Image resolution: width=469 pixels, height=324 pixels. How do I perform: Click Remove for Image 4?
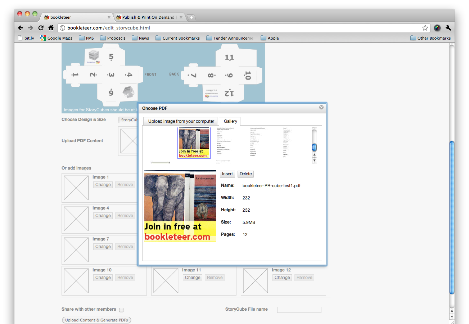pos(125,216)
